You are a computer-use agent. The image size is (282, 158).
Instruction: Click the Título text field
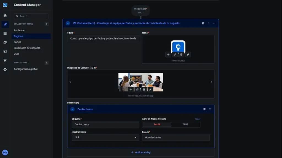click(103, 38)
